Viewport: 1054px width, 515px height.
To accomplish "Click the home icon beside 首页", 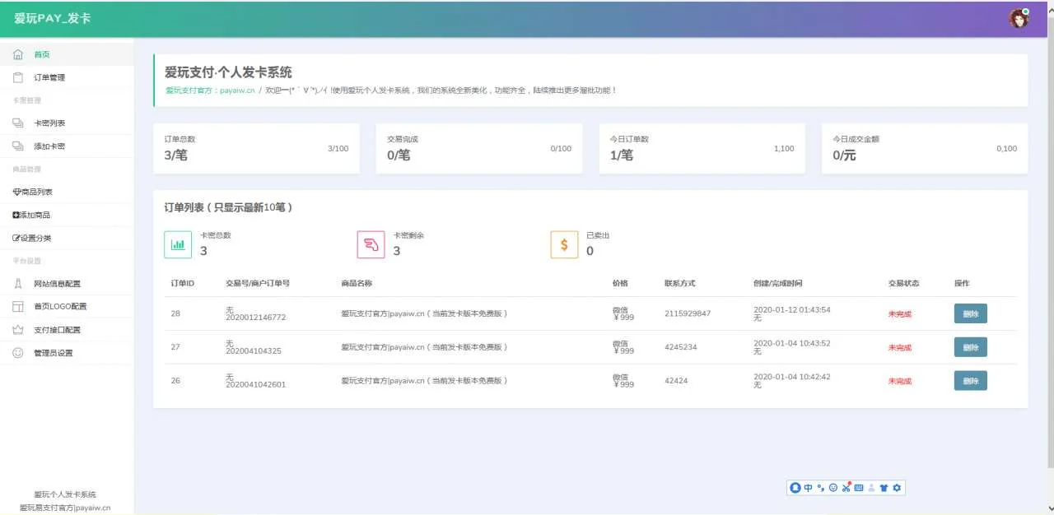I will point(17,54).
